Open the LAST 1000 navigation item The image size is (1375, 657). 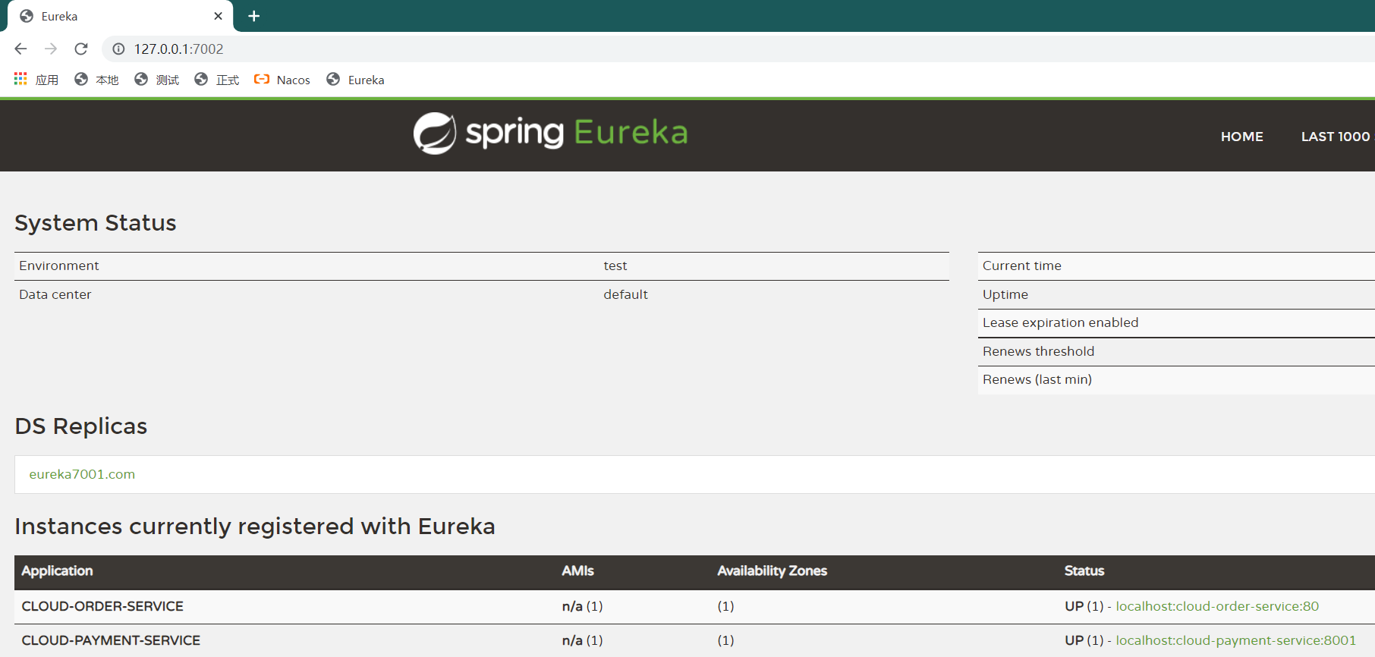click(1336, 137)
